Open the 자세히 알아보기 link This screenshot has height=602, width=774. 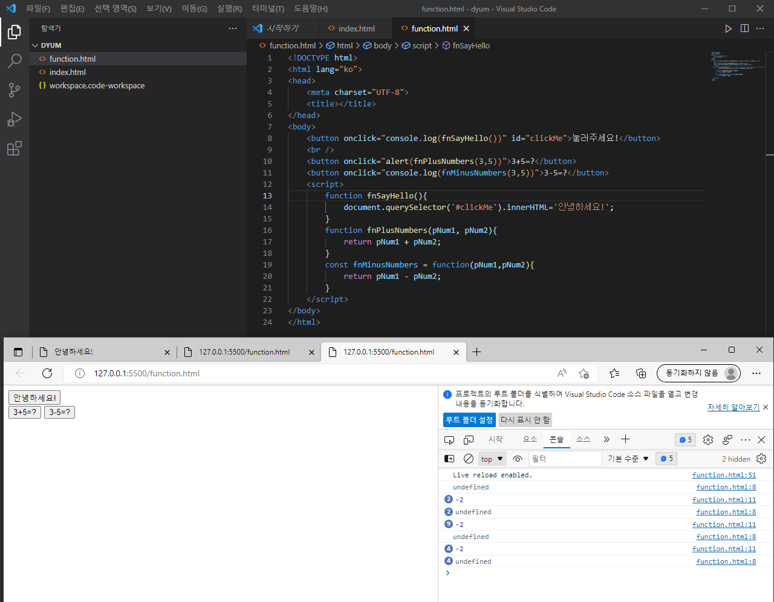pos(733,407)
